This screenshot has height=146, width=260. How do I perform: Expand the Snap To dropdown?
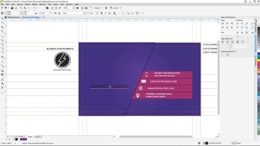tap(102, 8)
